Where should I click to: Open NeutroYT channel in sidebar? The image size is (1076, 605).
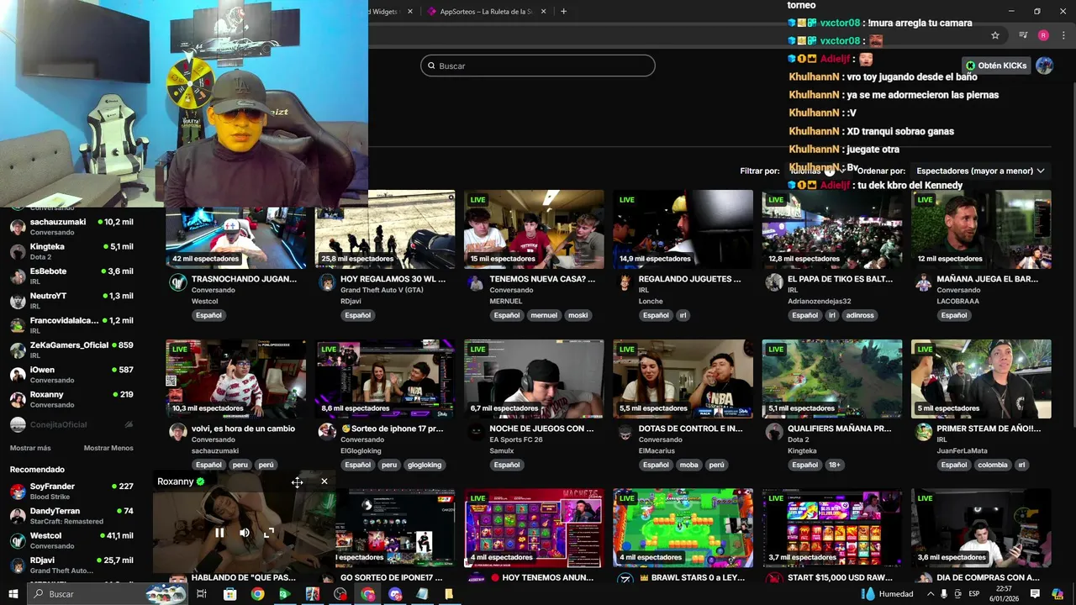pyautogui.click(x=71, y=300)
